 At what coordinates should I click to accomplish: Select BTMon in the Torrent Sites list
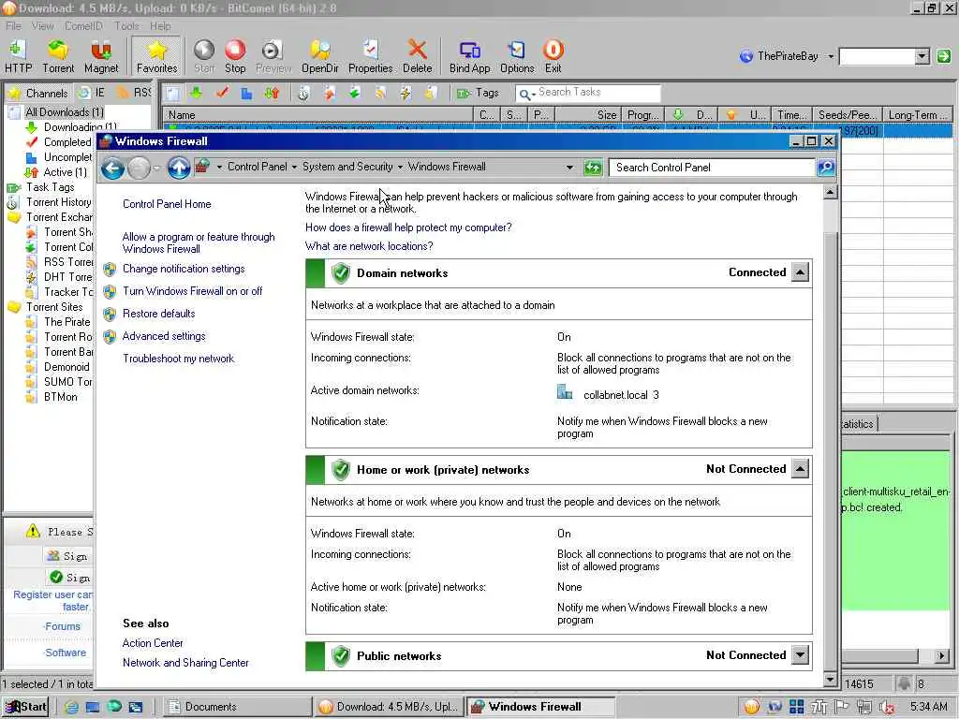pyautogui.click(x=61, y=397)
